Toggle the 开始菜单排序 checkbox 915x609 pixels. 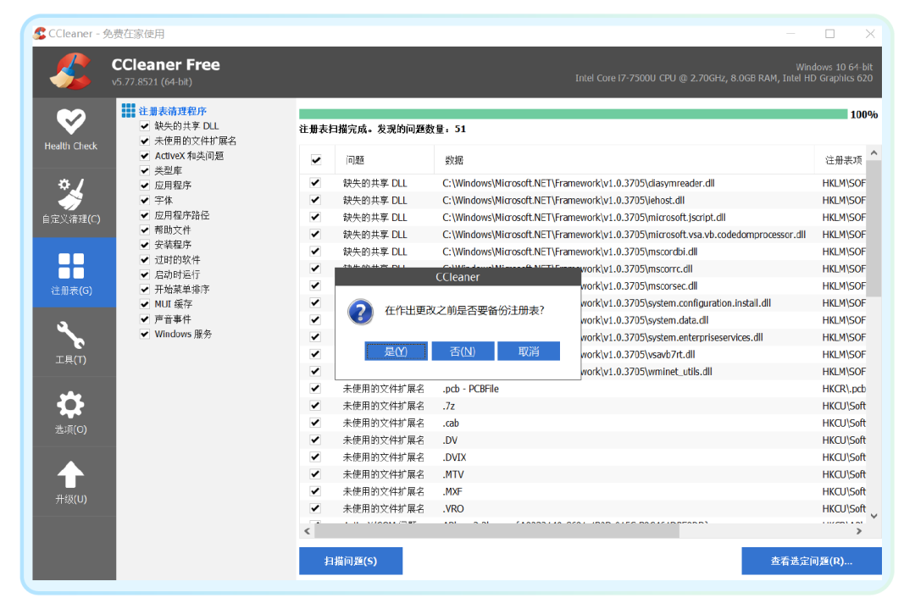(145, 290)
